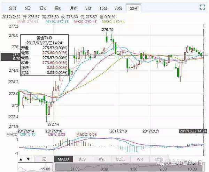Switch to 月K chart

point(73,8)
